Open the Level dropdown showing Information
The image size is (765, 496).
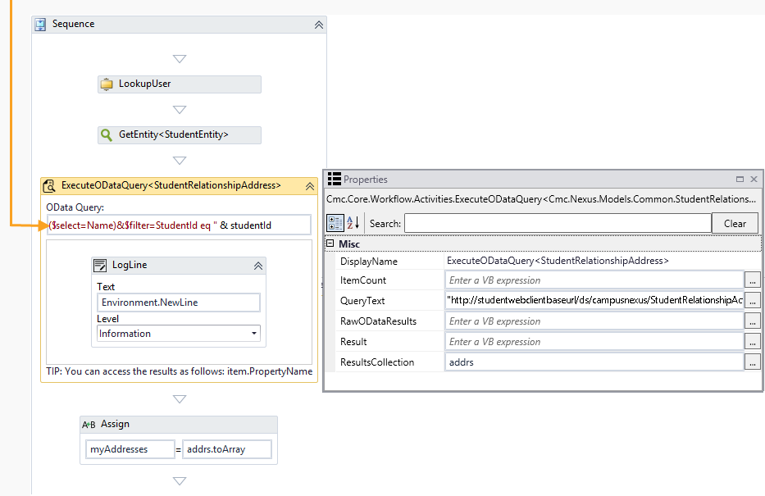179,334
